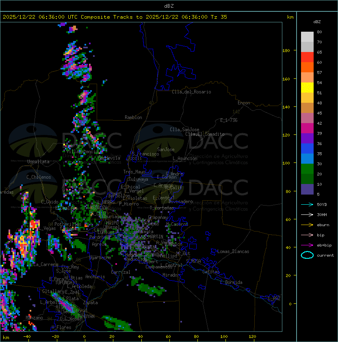This screenshot has width=338, height=342.
Task: Select the green swatch between 30 and 20
Action: point(307,169)
